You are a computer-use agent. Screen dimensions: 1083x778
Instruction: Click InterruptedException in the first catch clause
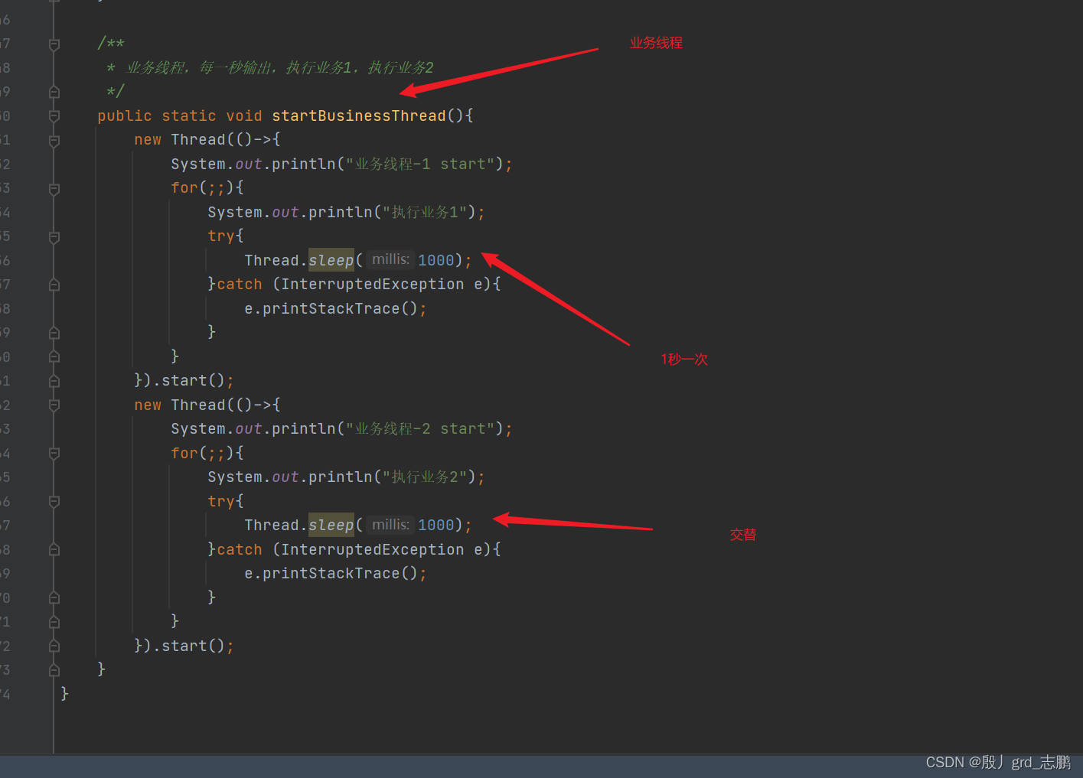[373, 284]
